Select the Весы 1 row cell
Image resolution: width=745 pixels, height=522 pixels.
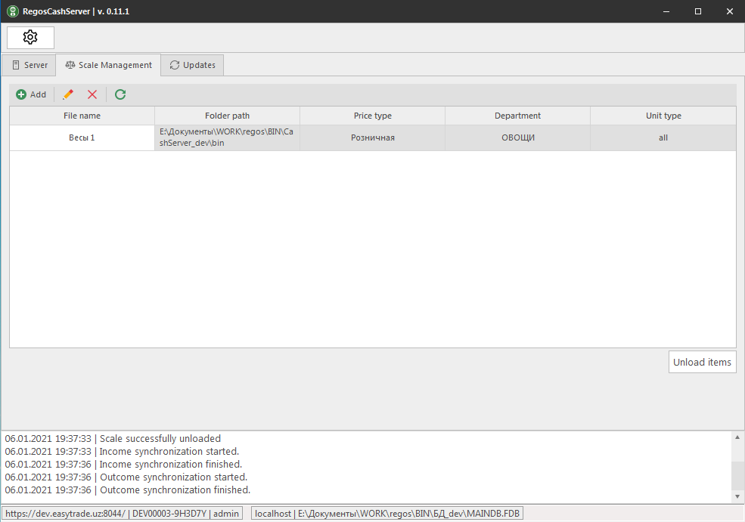click(82, 138)
